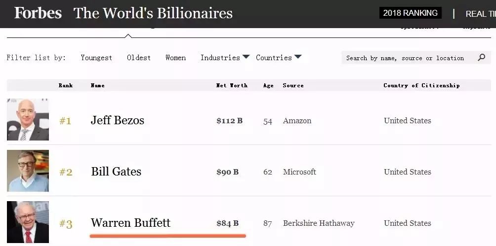Click the search by name input field
This screenshot has height=246, width=496.
point(405,58)
